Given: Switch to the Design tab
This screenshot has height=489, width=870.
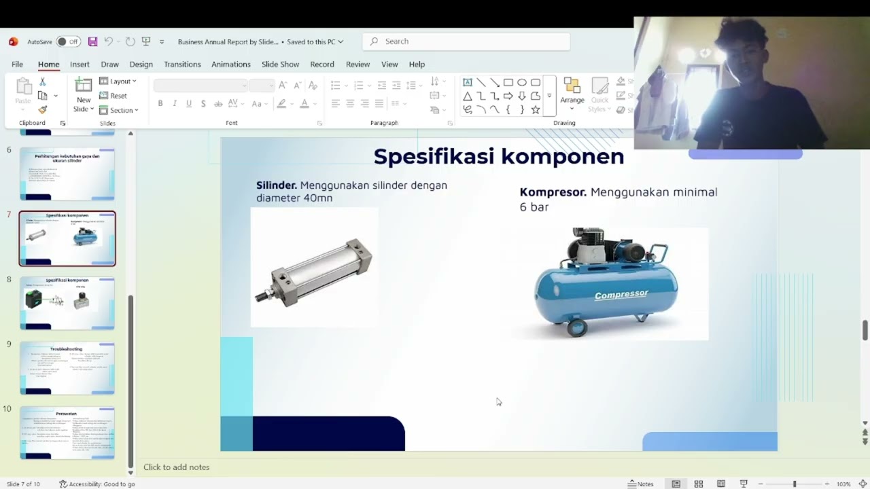Looking at the screenshot, I should tap(141, 64).
